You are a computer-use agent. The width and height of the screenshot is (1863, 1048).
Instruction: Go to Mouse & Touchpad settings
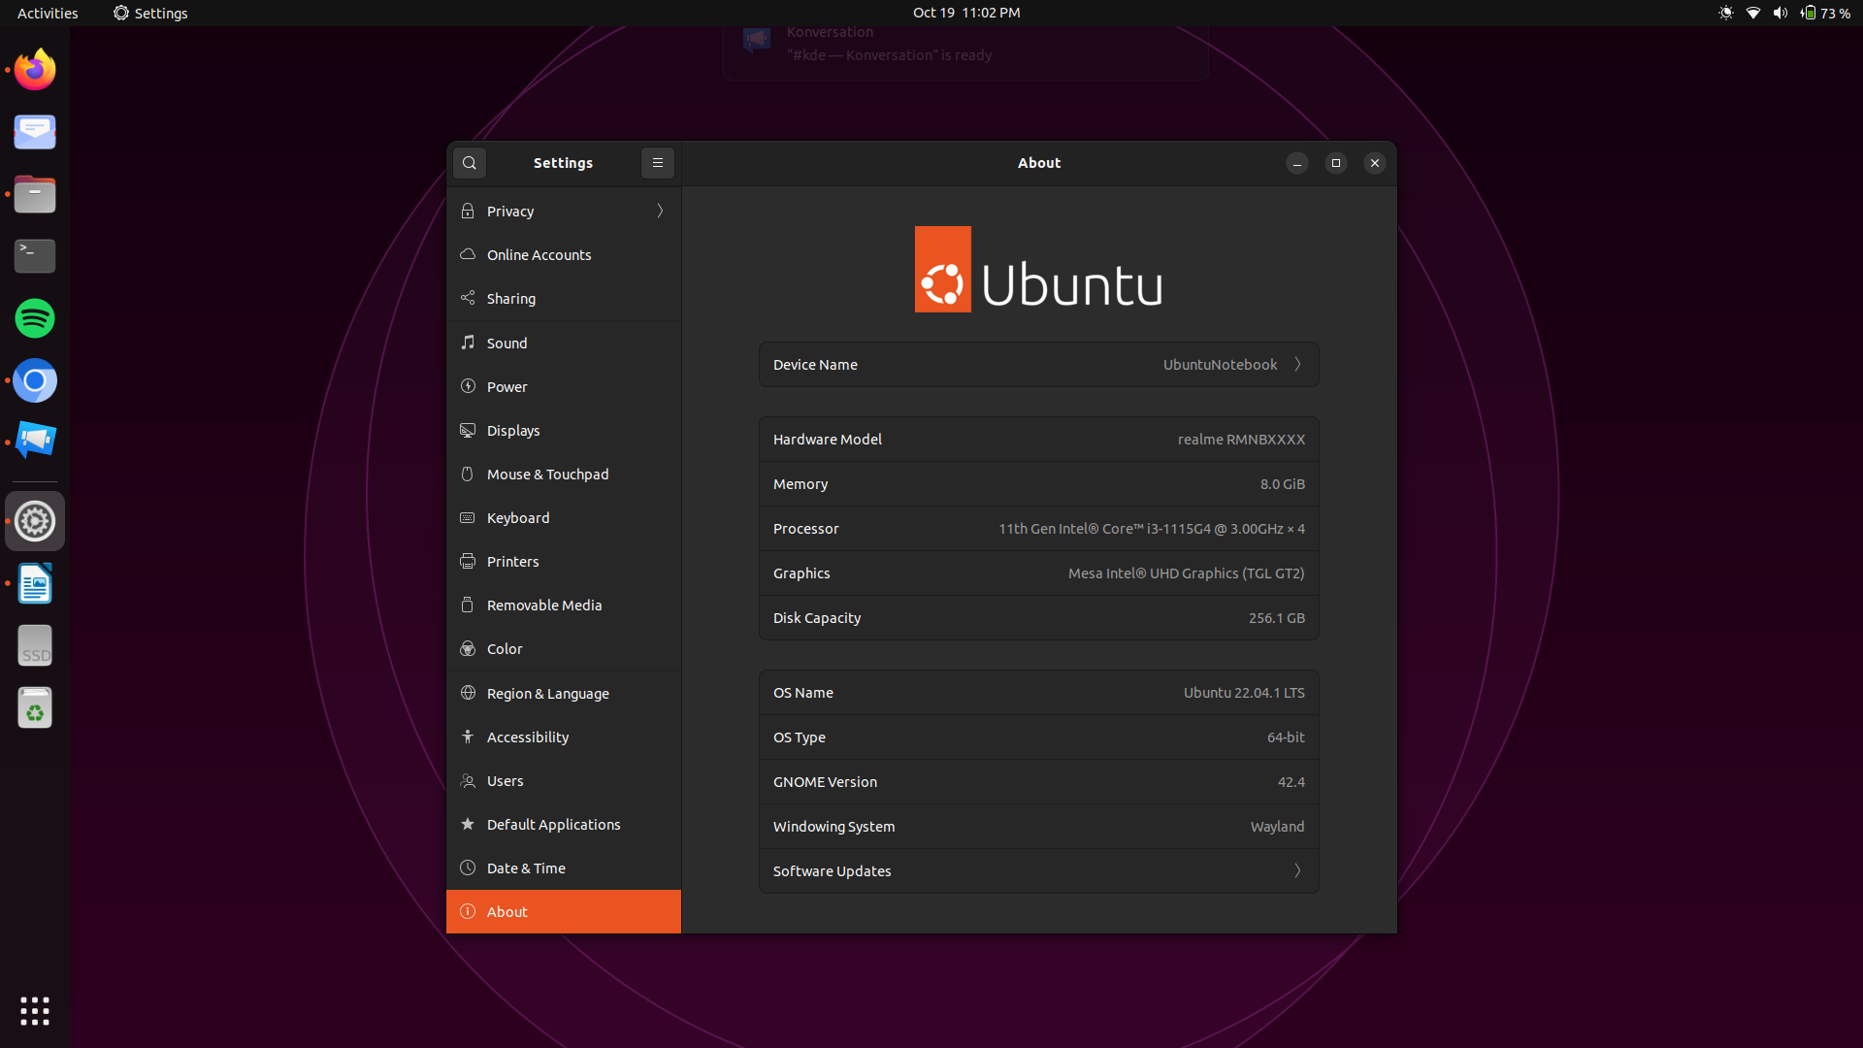click(547, 475)
